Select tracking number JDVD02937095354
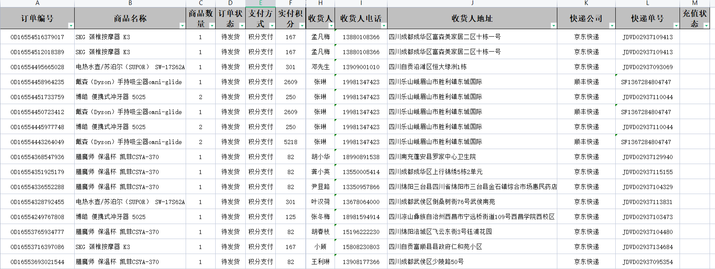The width and height of the screenshot is (715, 269). [x=647, y=262]
